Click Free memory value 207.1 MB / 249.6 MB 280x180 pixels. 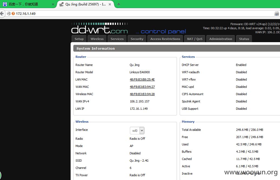tap(249, 137)
